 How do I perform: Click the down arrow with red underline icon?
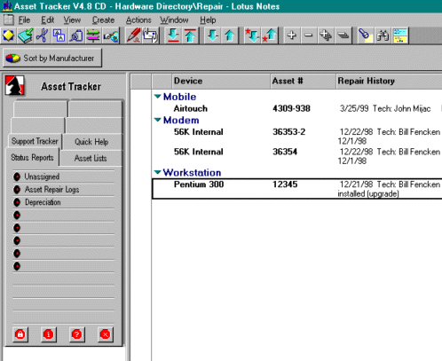[x=173, y=35]
